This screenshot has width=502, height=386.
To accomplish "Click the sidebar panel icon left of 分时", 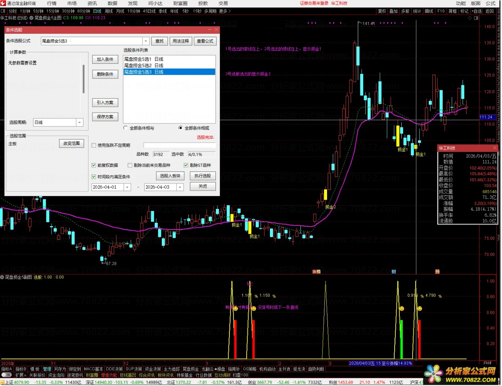I will tap(3, 11).
